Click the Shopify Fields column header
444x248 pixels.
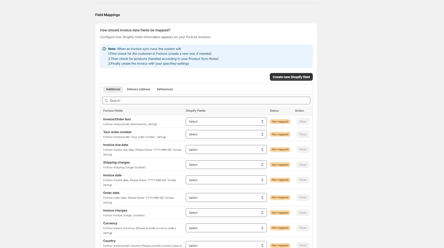click(x=196, y=111)
